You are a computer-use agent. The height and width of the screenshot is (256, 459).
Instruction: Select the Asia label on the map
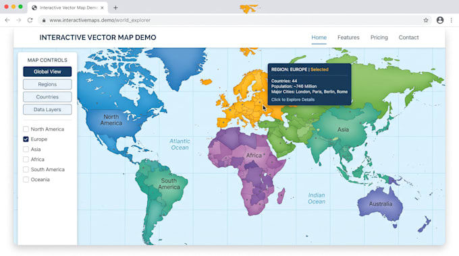click(343, 129)
